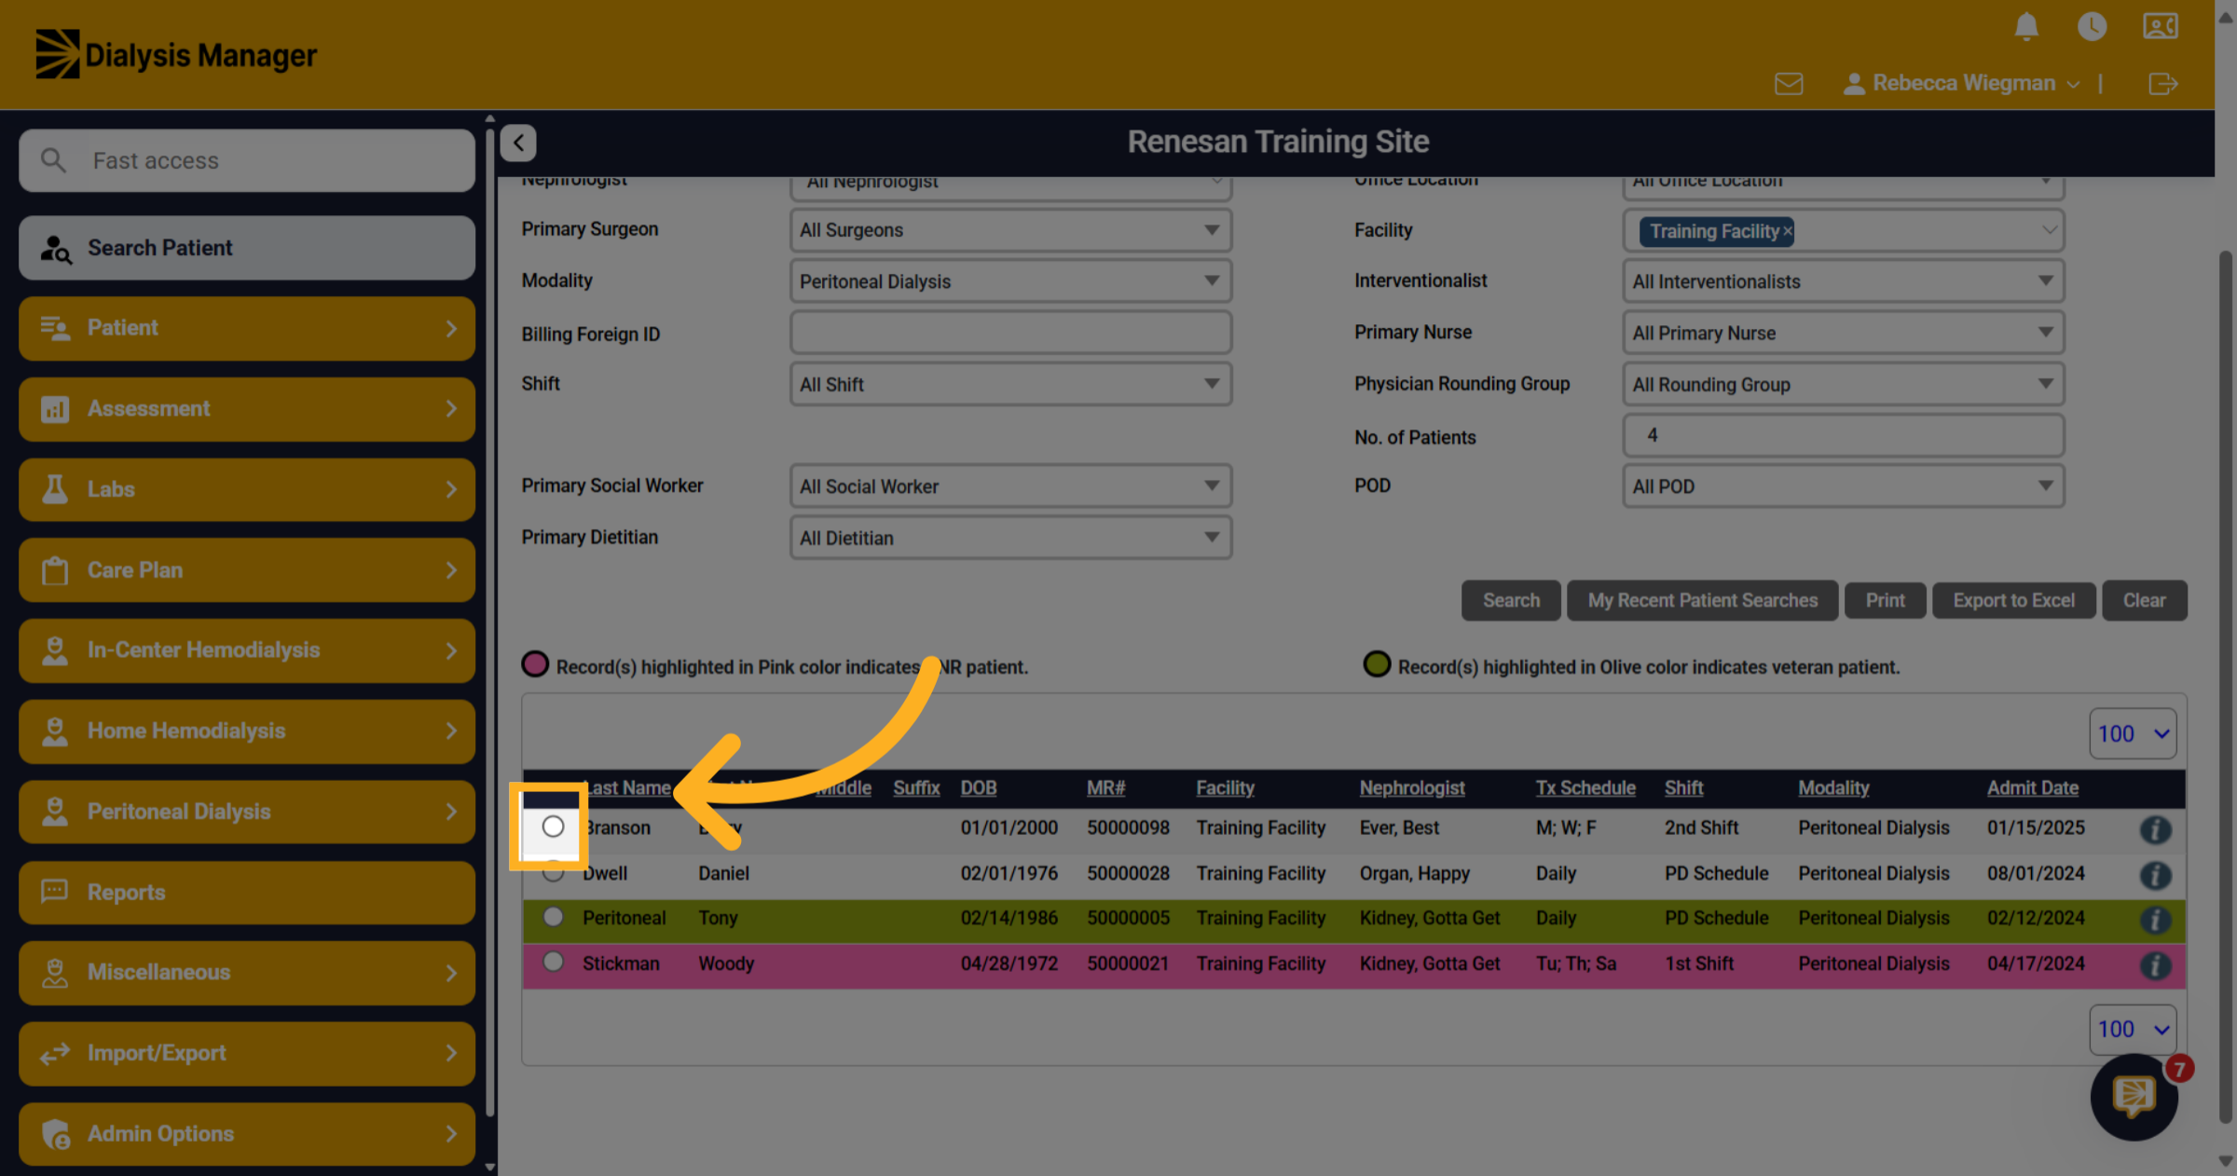
Task: Click the Clear button
Action: [x=2144, y=600]
